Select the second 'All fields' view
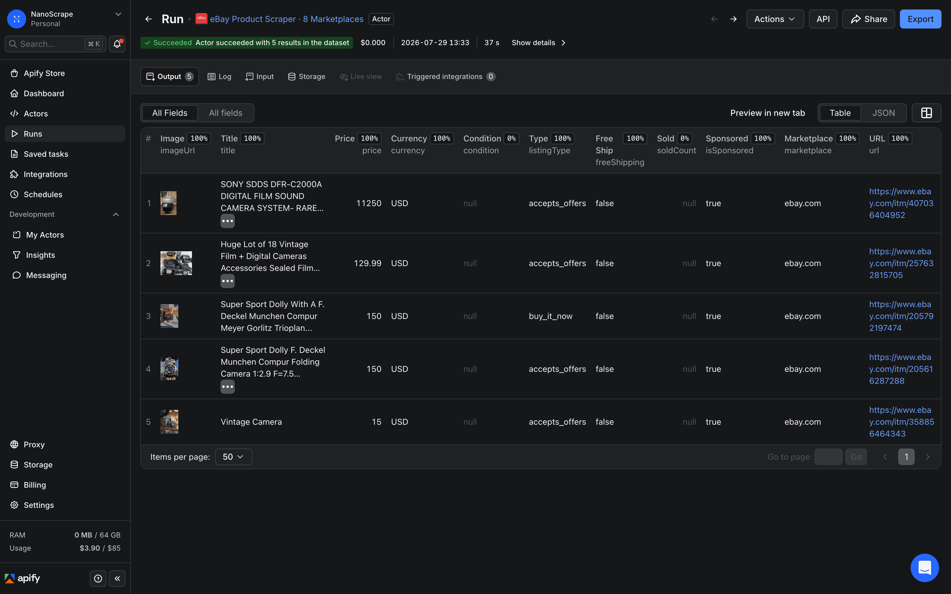This screenshot has width=951, height=594. click(x=226, y=113)
